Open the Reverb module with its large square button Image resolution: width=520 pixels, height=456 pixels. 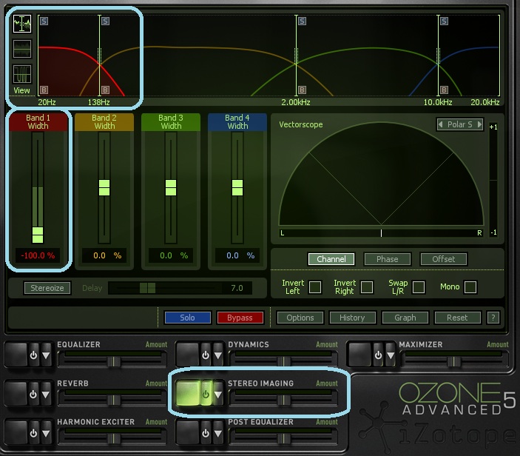click(x=16, y=394)
